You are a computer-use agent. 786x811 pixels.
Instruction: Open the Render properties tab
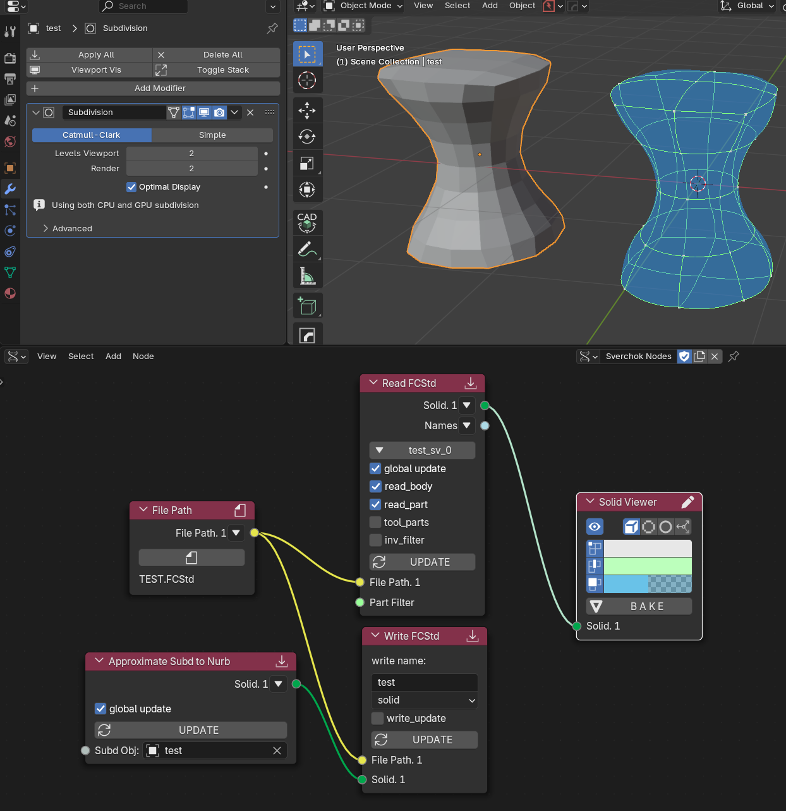tap(10, 58)
